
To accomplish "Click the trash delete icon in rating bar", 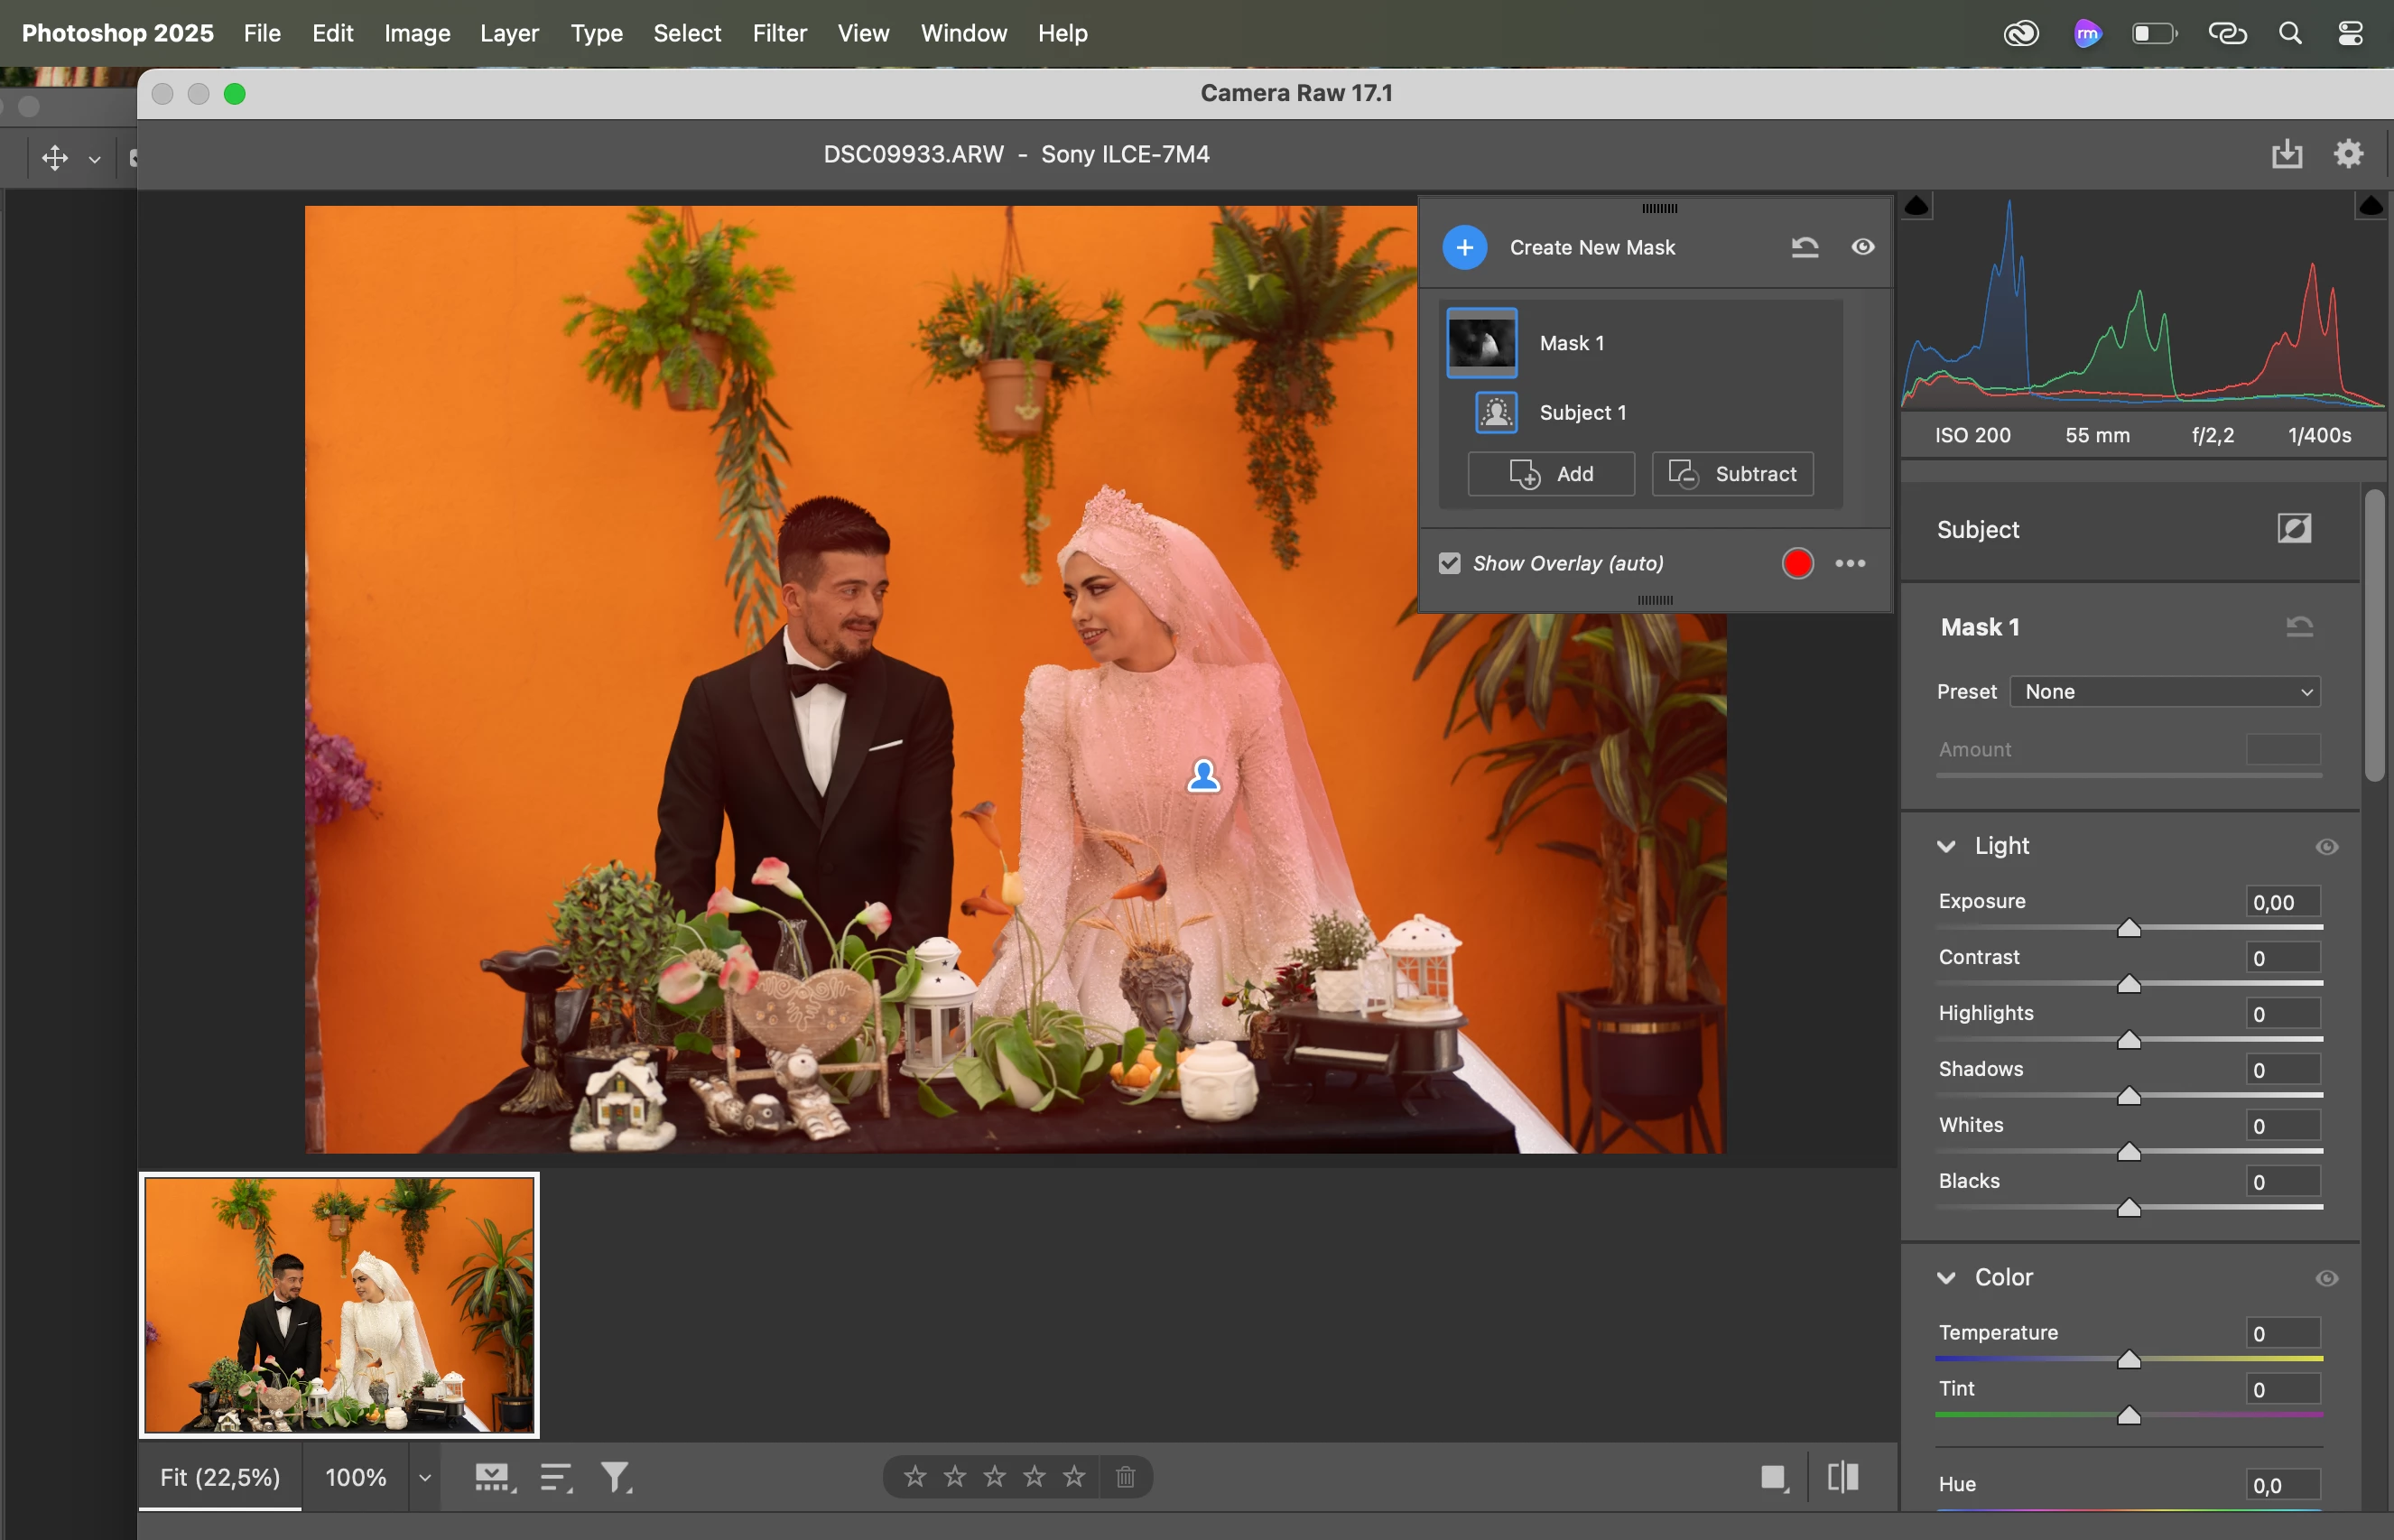I will coord(1125,1477).
